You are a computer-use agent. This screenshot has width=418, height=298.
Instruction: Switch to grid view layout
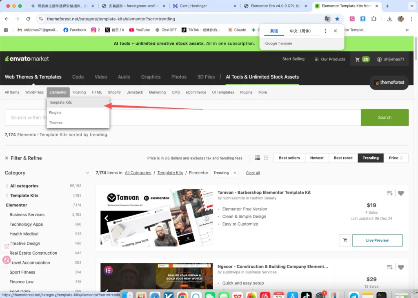coord(266,158)
